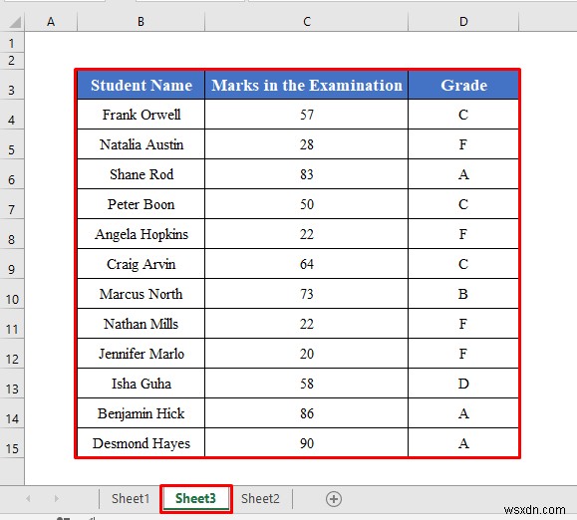Click the Select All corner triangle
Image resolution: width=577 pixels, height=520 pixels.
tap(15, 22)
